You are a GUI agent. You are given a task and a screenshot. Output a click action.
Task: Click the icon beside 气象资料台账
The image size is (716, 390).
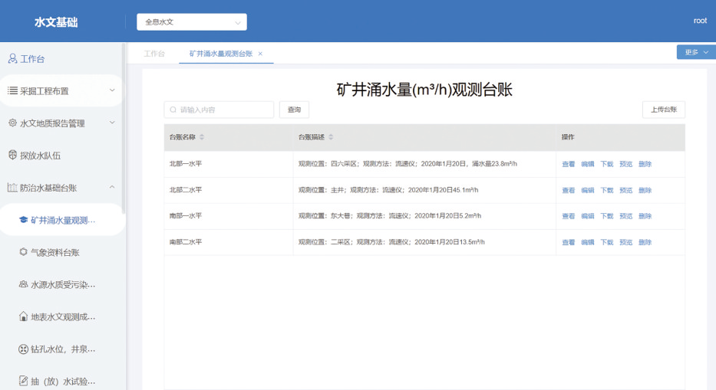click(23, 252)
